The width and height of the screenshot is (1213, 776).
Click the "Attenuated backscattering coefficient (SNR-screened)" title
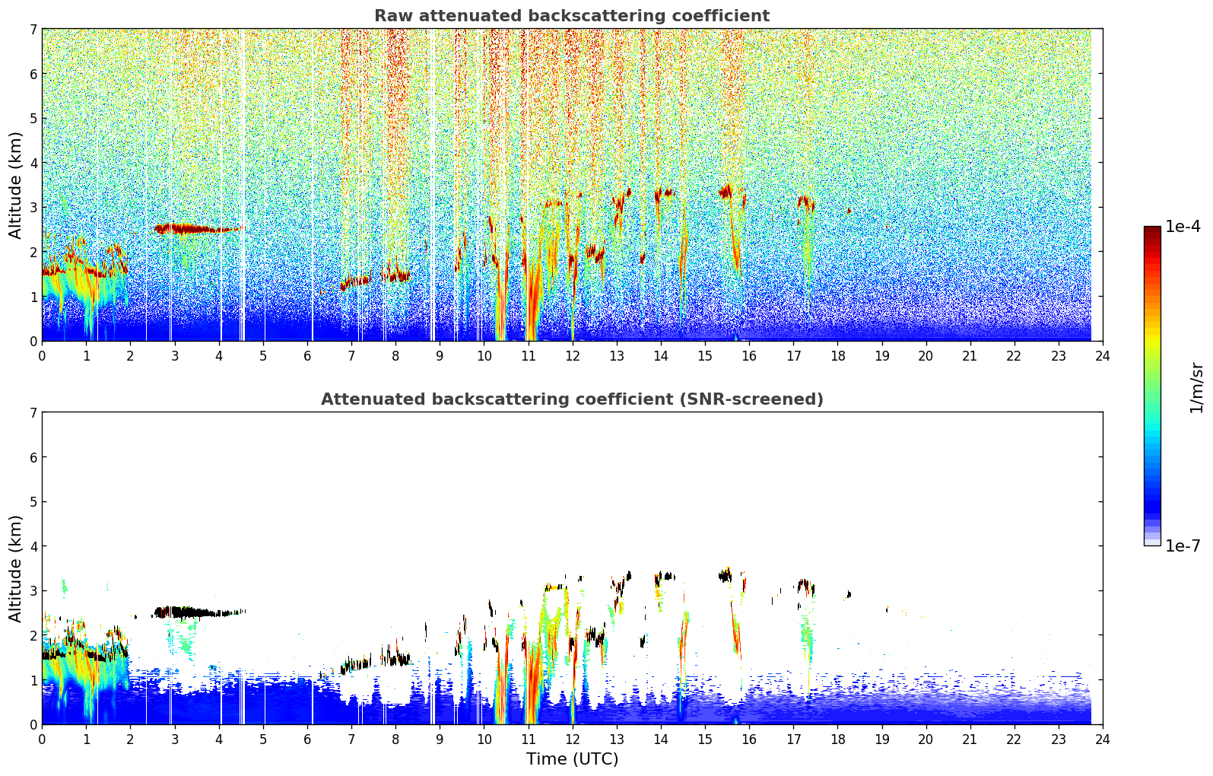point(571,399)
